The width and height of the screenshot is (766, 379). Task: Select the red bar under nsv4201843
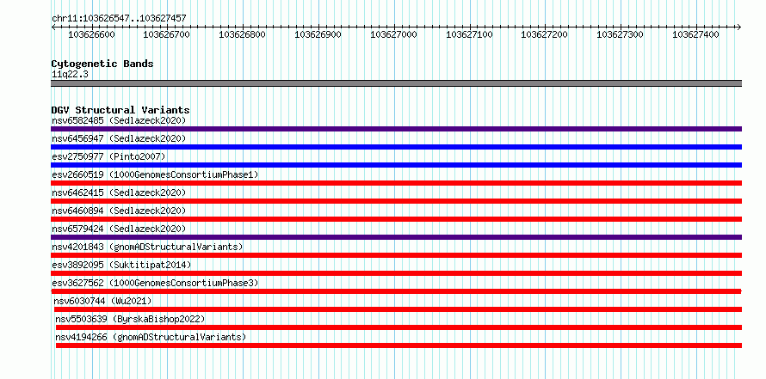396,255
